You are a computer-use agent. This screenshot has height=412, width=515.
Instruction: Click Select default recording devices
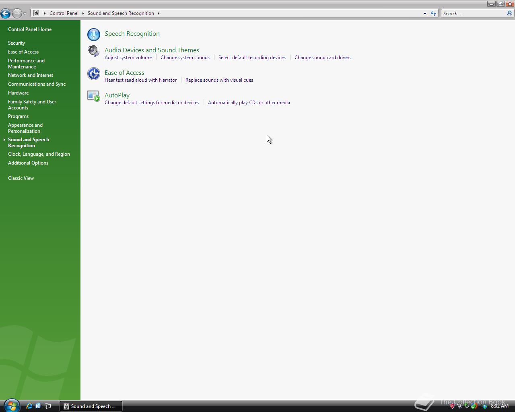pos(252,58)
